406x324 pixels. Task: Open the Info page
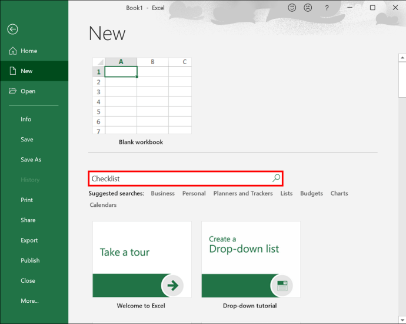pyautogui.click(x=34, y=119)
